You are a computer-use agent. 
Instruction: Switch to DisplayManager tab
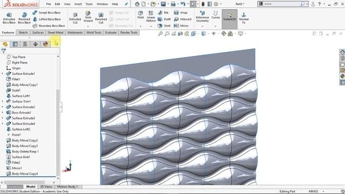(x=45, y=44)
